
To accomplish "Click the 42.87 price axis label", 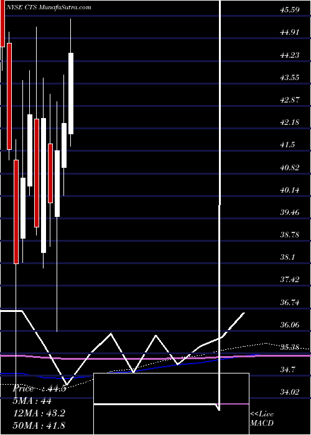I will click(290, 99).
